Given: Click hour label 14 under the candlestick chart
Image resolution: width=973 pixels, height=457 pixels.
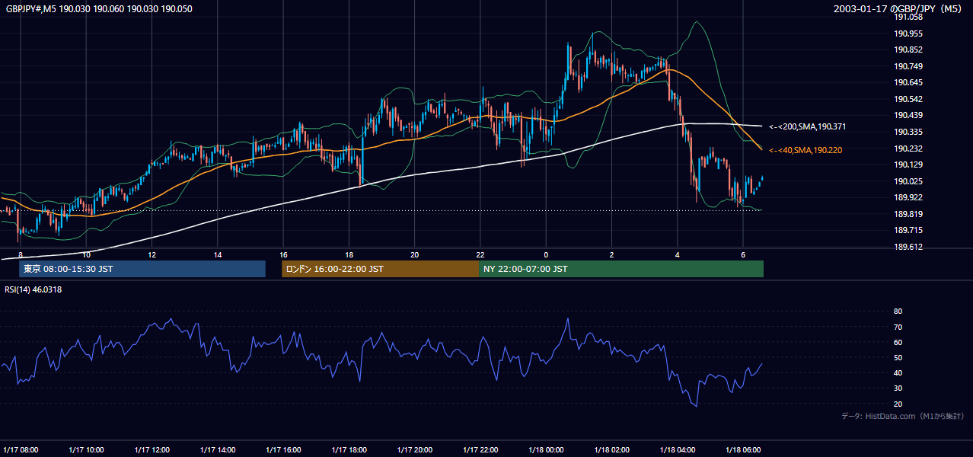Looking at the screenshot, I should pos(218,254).
